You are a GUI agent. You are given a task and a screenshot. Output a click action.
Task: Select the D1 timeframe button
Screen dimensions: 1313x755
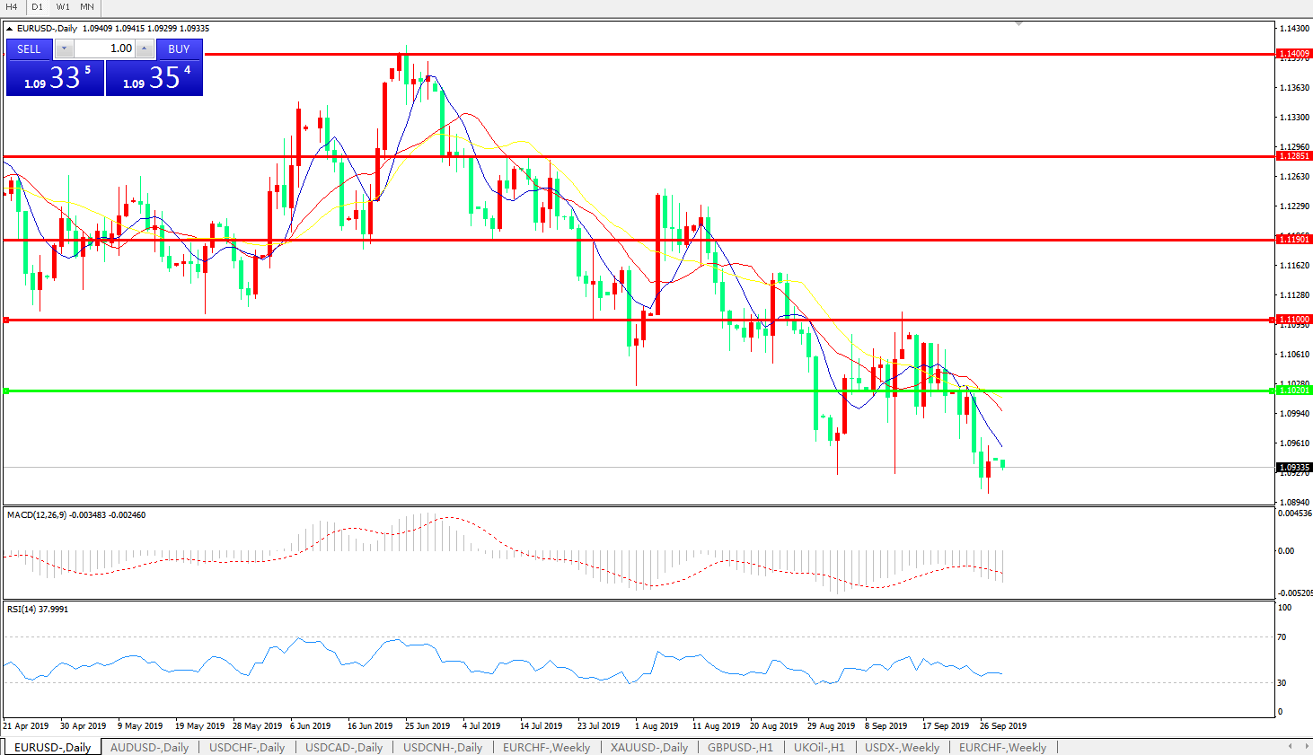coord(37,7)
